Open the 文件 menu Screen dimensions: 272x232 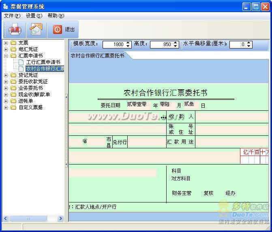pos(12,16)
